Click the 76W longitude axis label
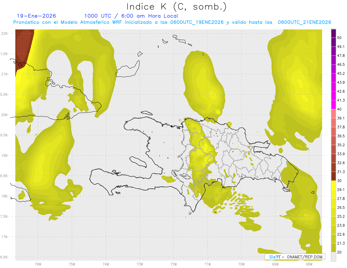The height and width of the screenshot is (268, 347). (x=38, y=264)
